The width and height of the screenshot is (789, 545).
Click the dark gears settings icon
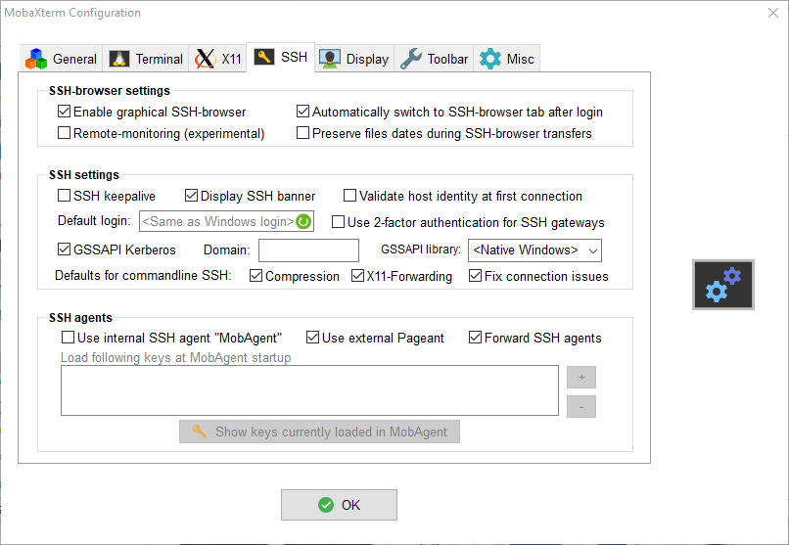[723, 285]
